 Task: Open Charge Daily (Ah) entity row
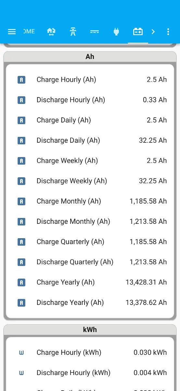tap(90, 120)
